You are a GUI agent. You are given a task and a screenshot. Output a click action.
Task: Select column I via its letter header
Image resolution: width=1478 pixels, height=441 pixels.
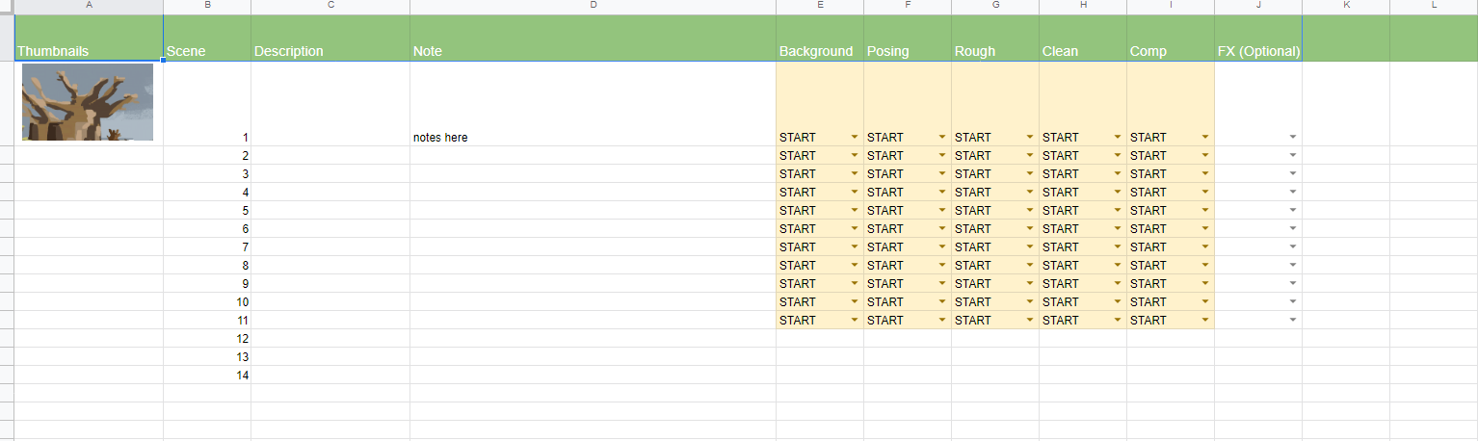click(x=1171, y=6)
